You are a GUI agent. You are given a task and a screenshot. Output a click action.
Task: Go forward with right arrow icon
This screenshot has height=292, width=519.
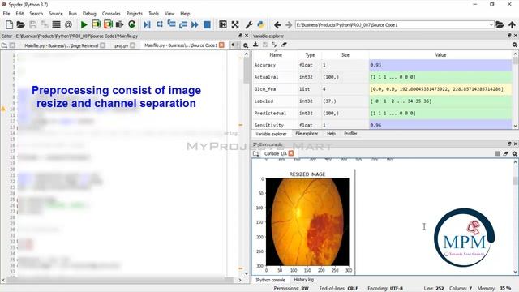click(289, 25)
